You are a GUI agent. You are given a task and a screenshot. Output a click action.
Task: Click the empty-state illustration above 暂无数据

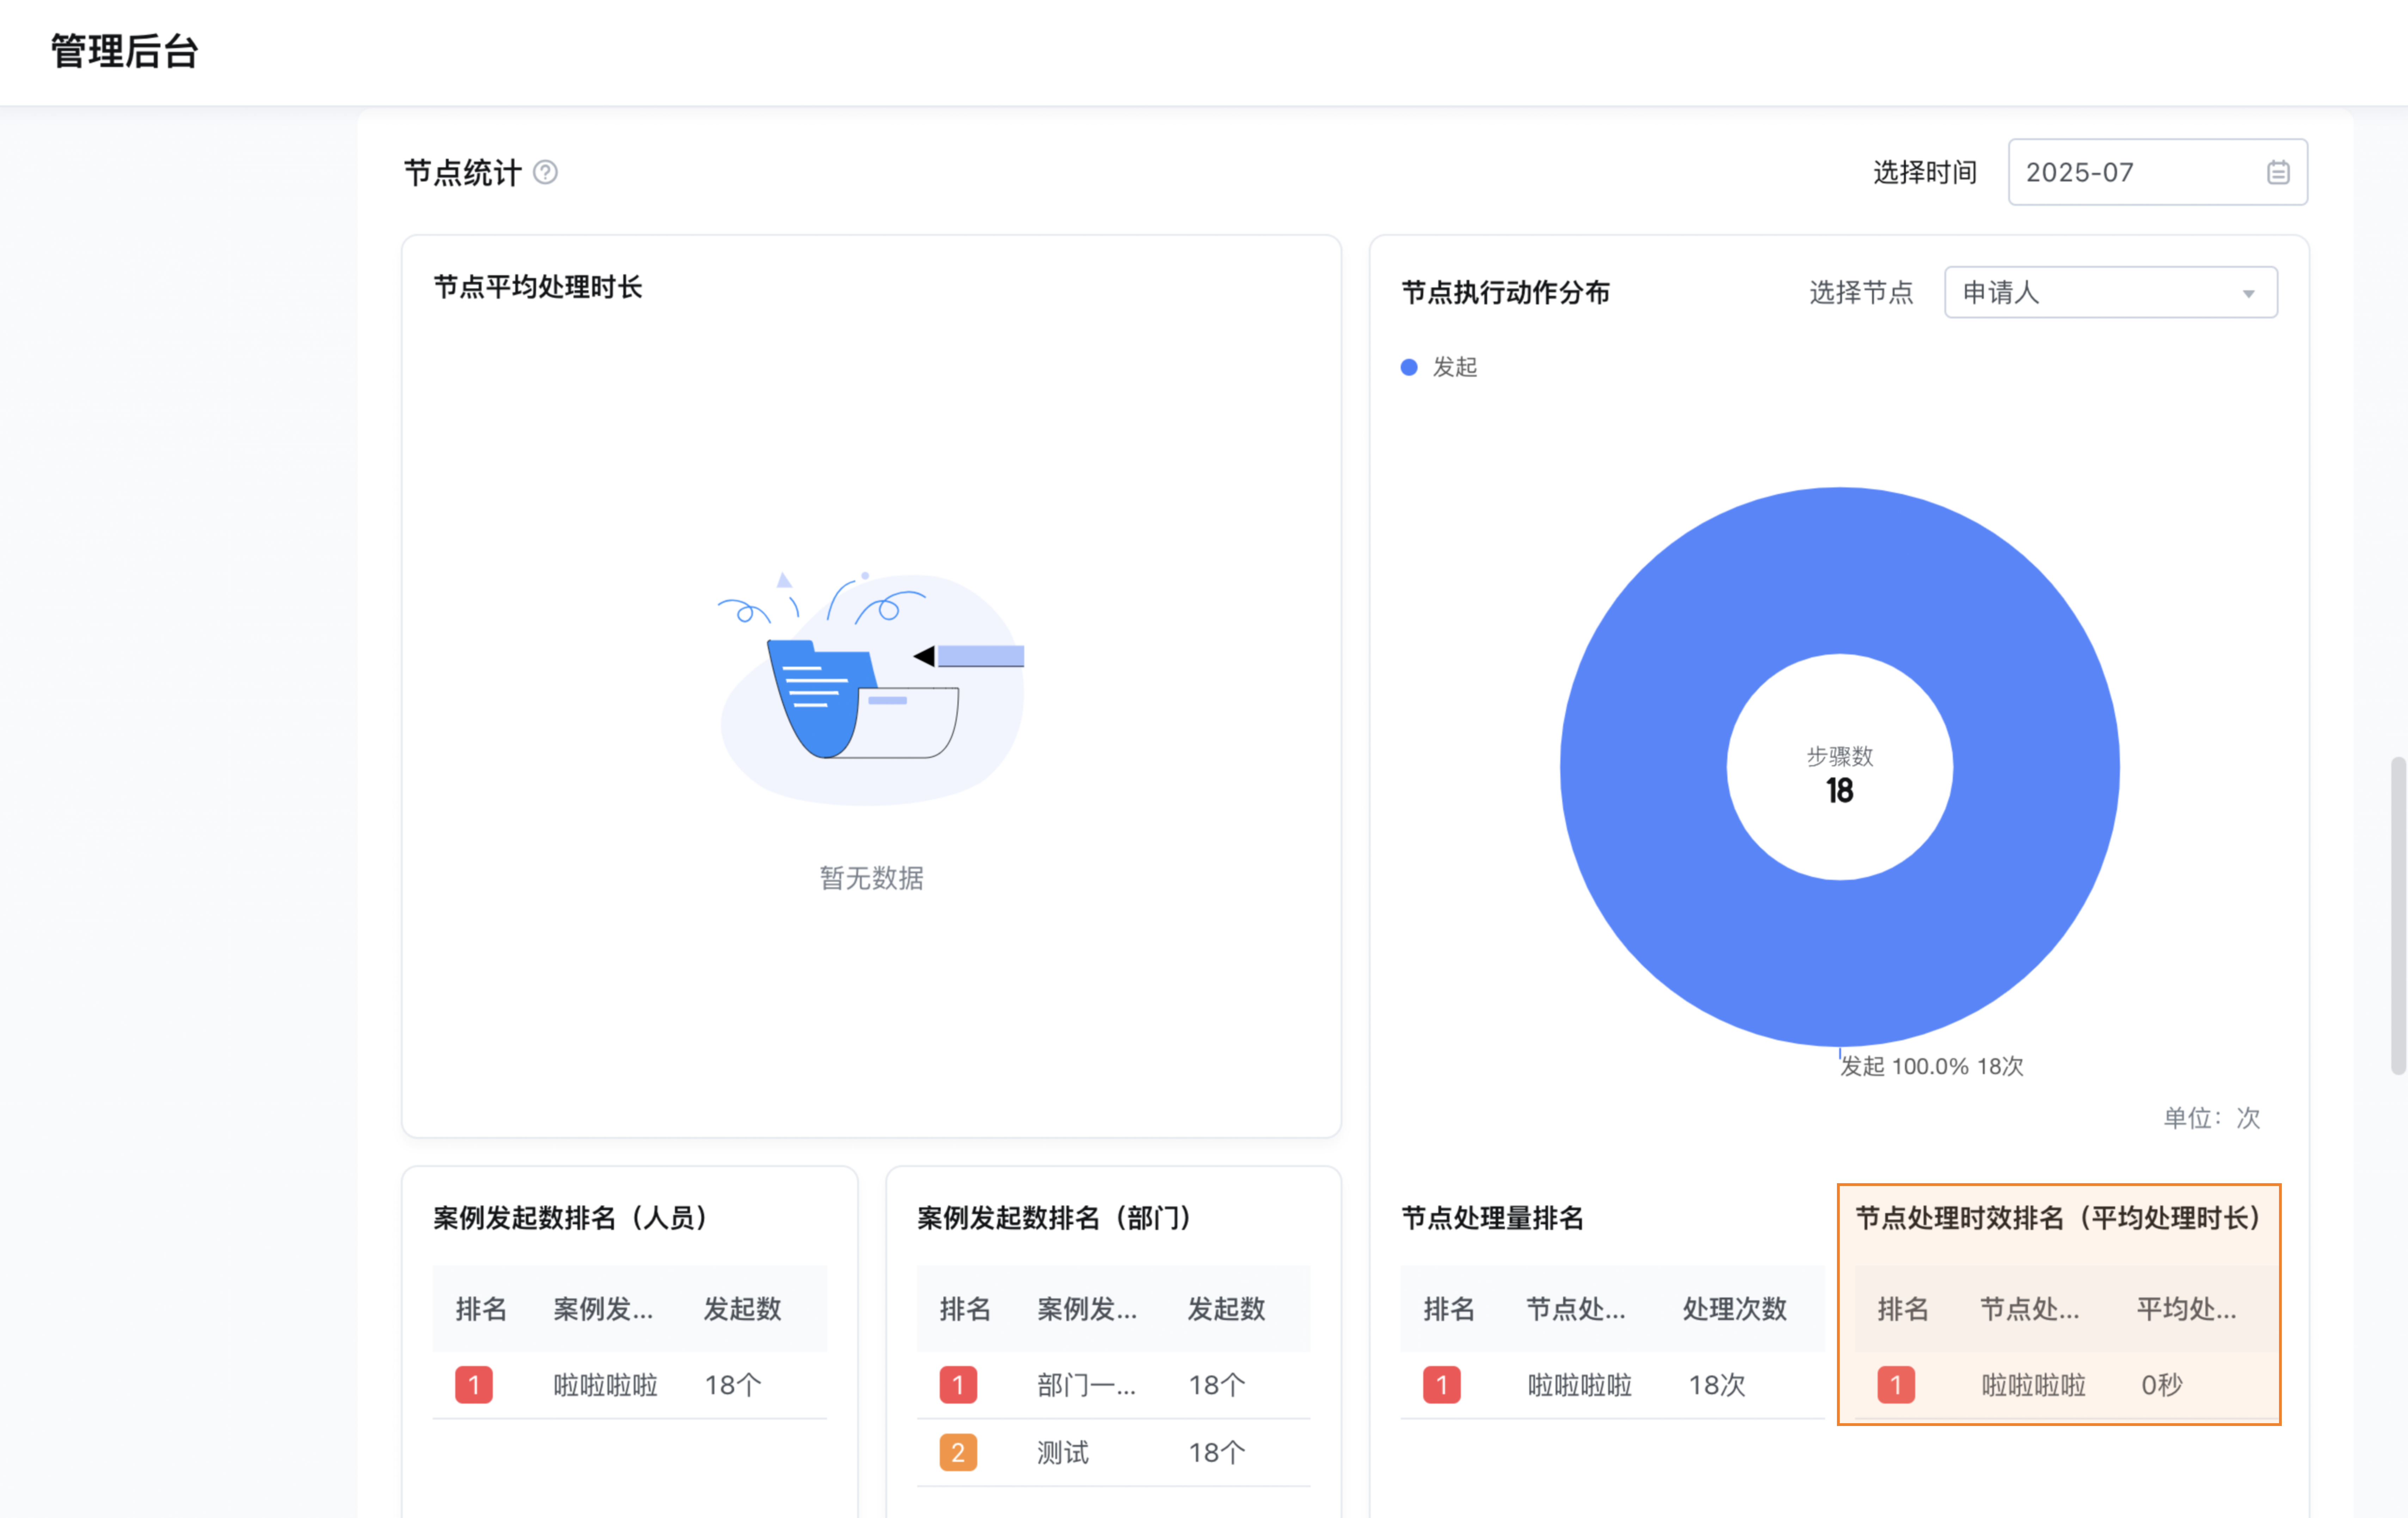pos(871,688)
